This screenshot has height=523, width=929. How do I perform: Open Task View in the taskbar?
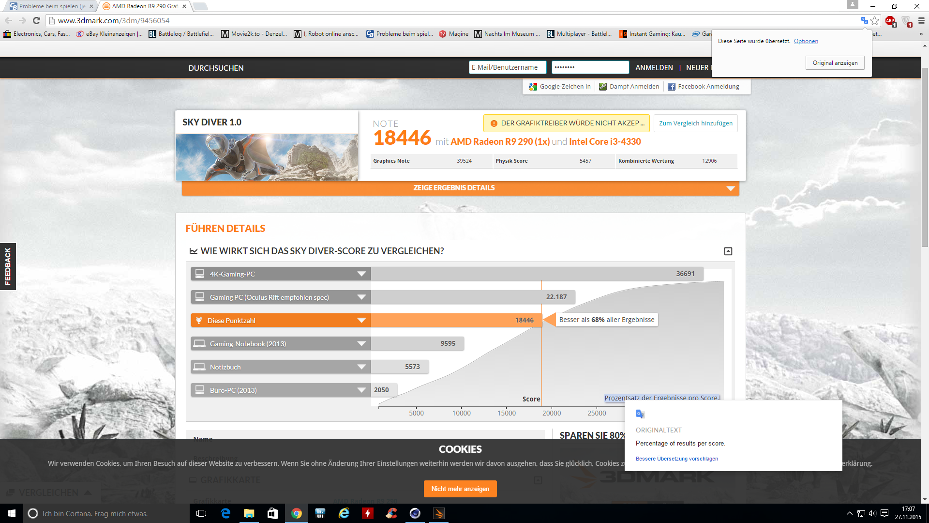click(x=201, y=513)
